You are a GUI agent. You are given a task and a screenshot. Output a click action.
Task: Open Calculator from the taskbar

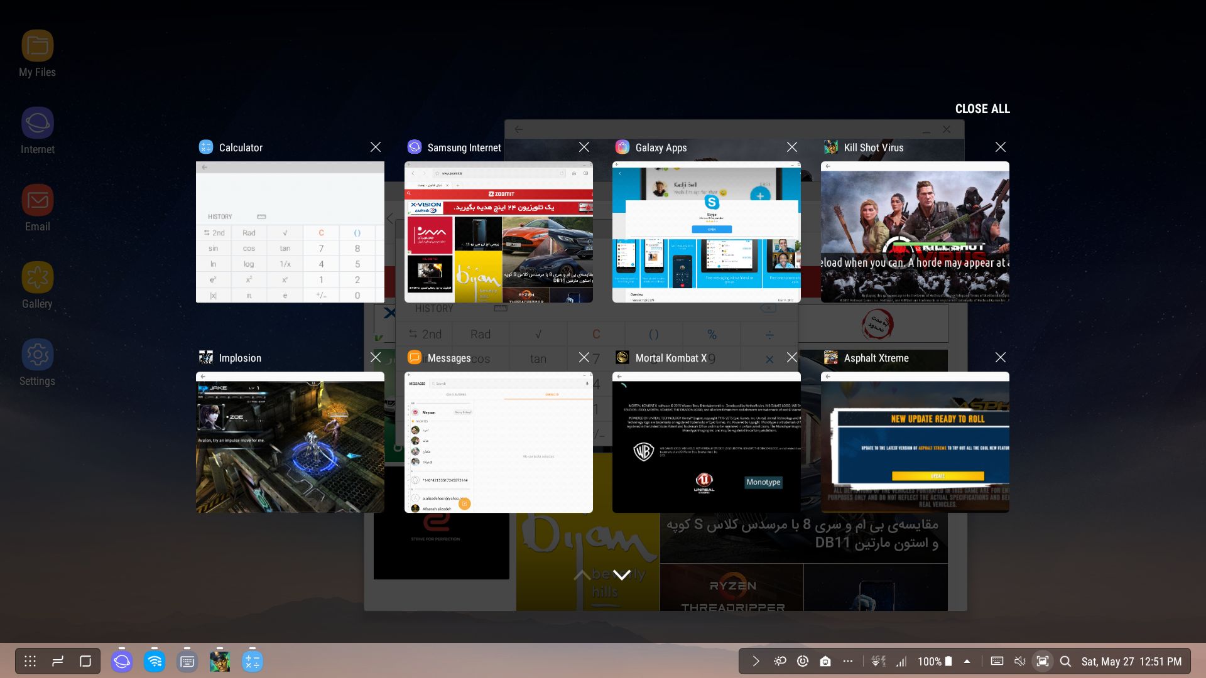tap(253, 661)
